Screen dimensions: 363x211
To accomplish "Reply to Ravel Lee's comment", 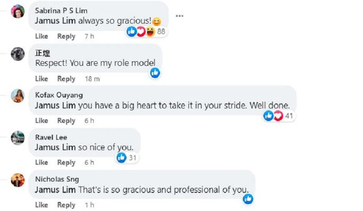I will pos(66,163).
